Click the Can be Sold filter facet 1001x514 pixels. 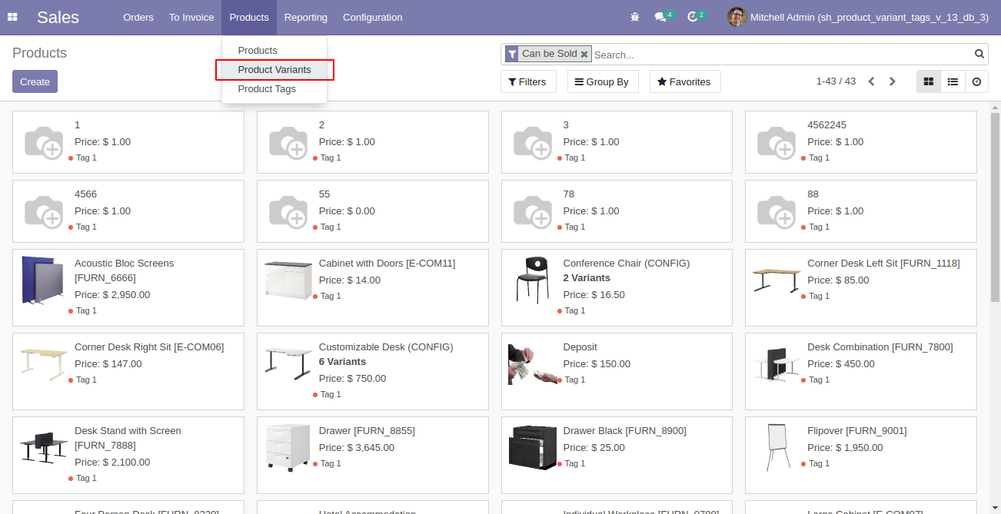pyautogui.click(x=549, y=54)
